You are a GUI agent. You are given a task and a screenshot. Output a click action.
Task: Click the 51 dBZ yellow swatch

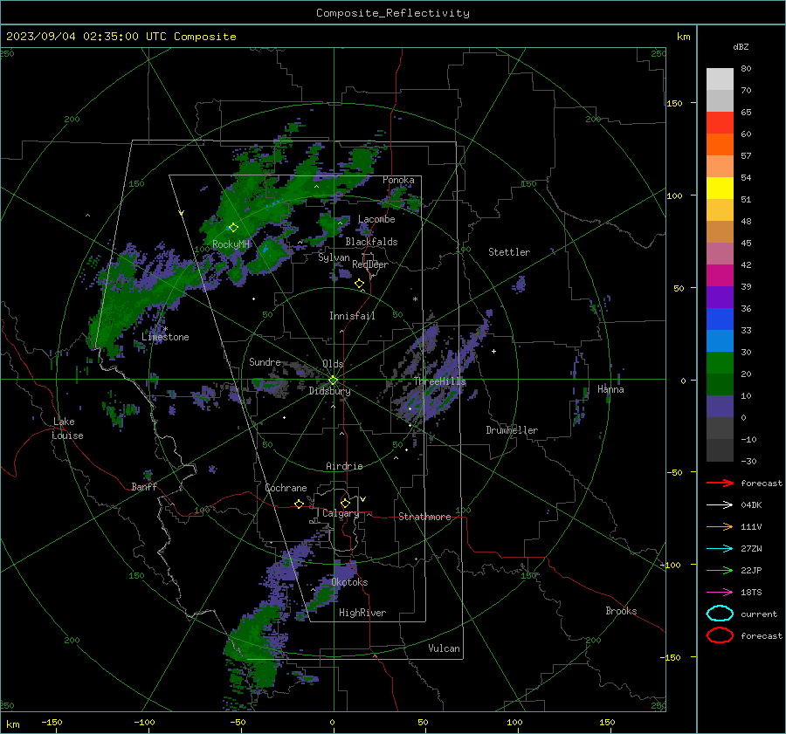click(x=720, y=189)
